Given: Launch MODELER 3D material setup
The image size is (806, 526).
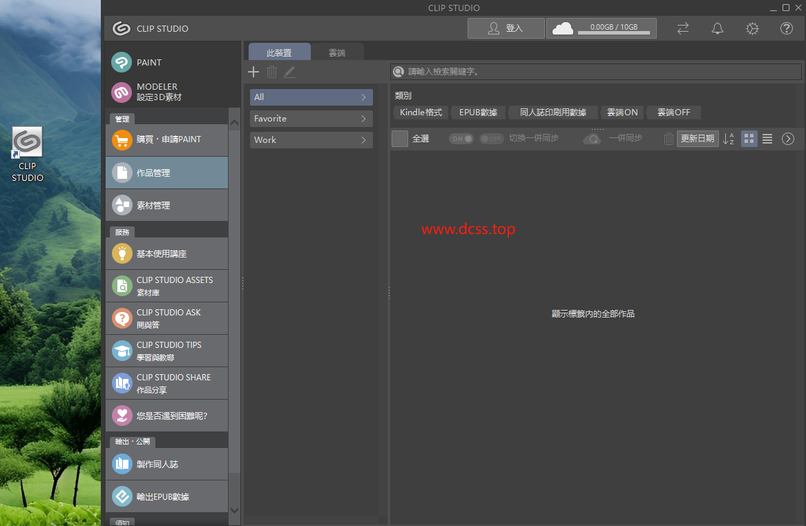Looking at the screenshot, I should click(158, 92).
